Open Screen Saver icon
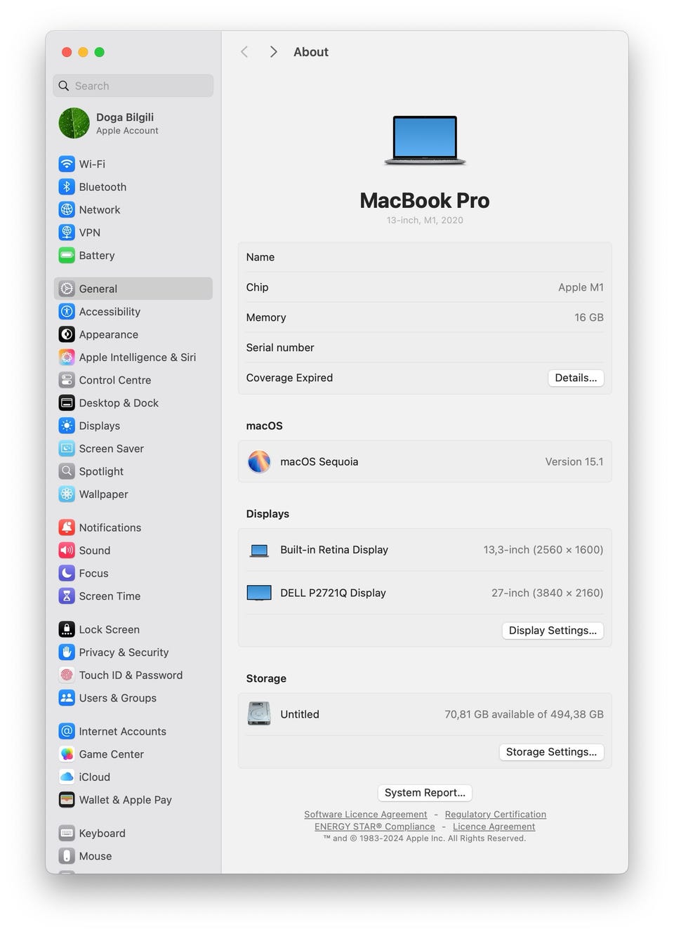This screenshot has width=674, height=934. [x=67, y=448]
